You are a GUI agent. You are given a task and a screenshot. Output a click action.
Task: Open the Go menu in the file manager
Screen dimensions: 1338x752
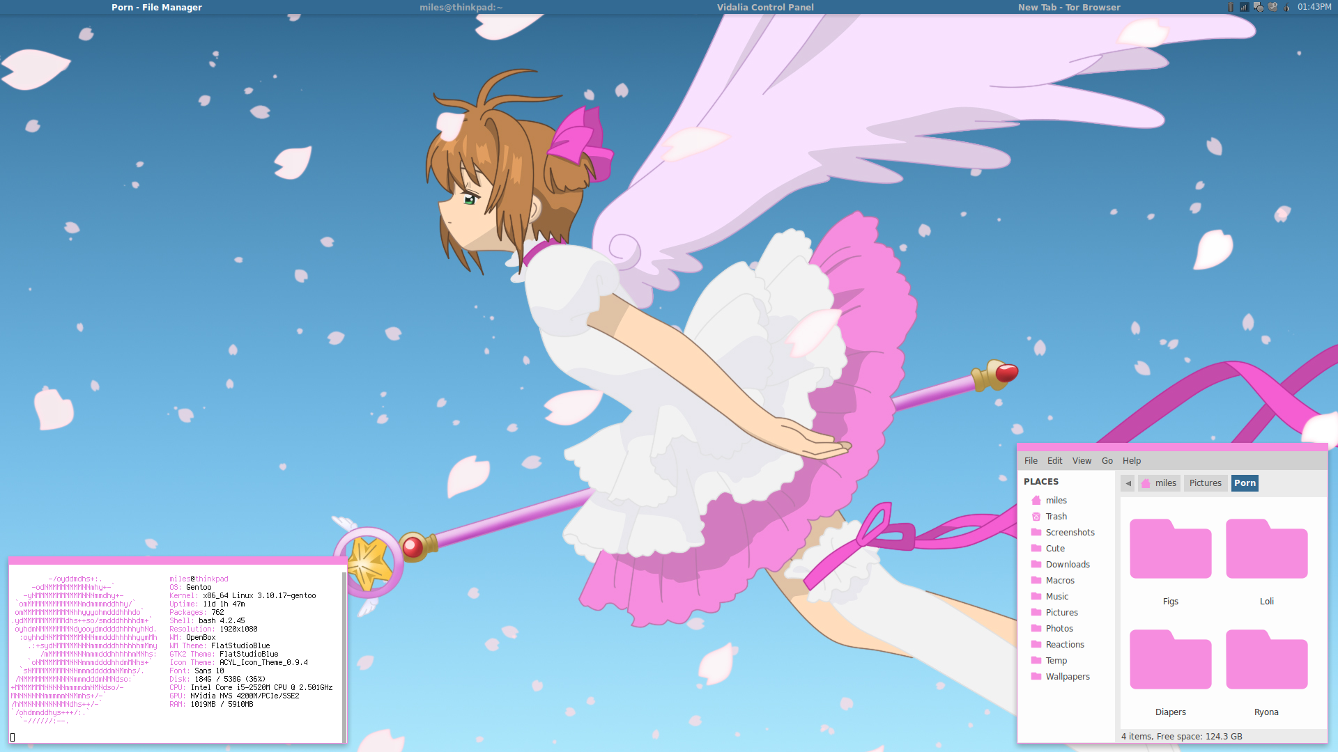[1107, 461]
